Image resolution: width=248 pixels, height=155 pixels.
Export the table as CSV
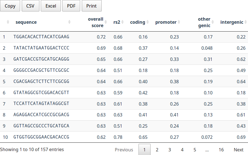point(30,6)
